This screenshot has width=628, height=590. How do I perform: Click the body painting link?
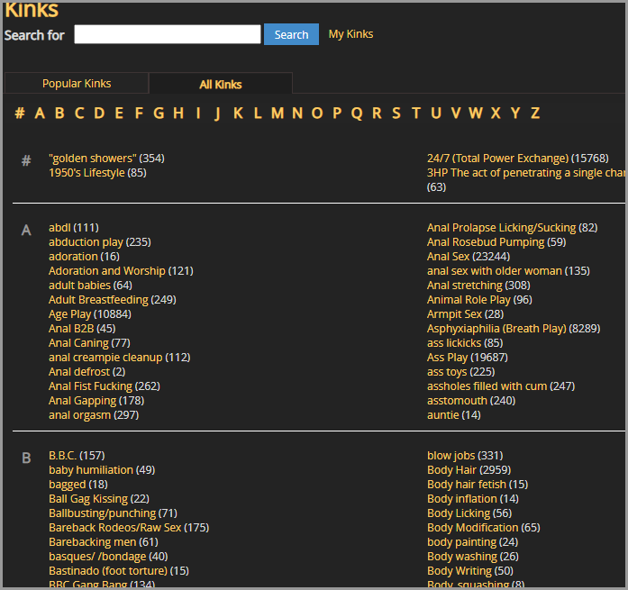[x=461, y=542]
